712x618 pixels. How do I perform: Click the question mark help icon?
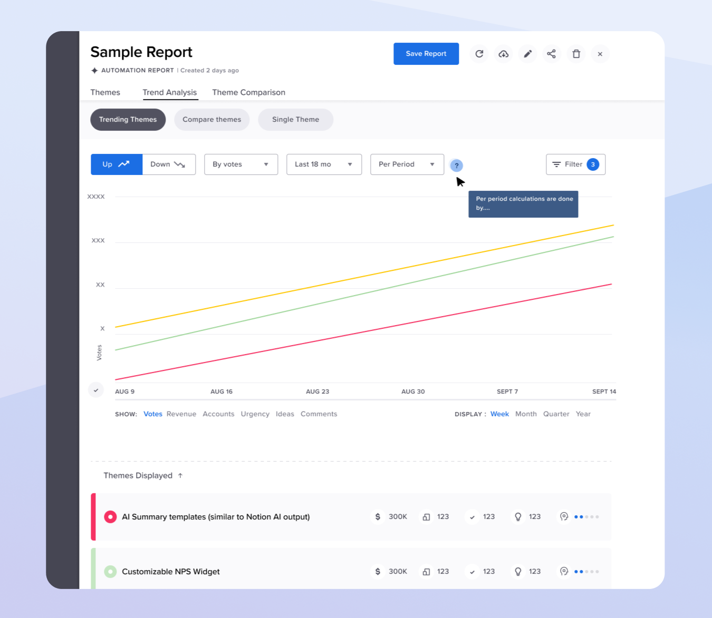pyautogui.click(x=457, y=165)
